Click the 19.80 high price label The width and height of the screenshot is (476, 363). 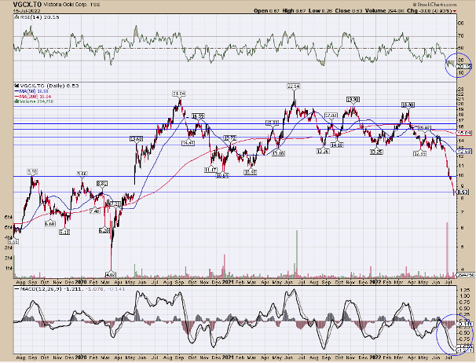pyautogui.click(x=353, y=99)
